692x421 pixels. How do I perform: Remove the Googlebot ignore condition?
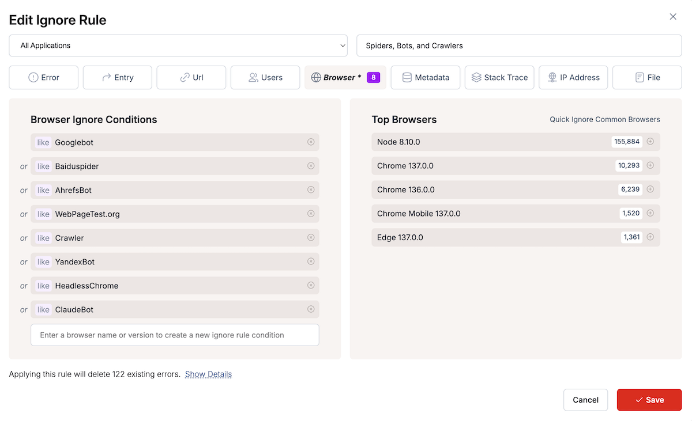[x=311, y=142]
